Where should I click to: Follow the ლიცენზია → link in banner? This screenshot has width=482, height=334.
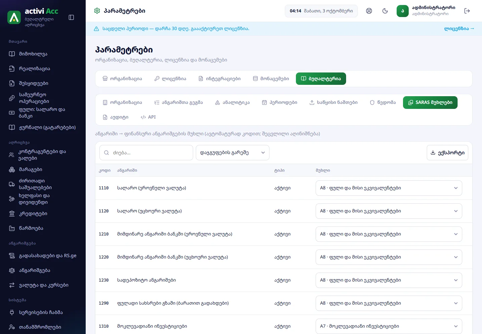tap(459, 29)
